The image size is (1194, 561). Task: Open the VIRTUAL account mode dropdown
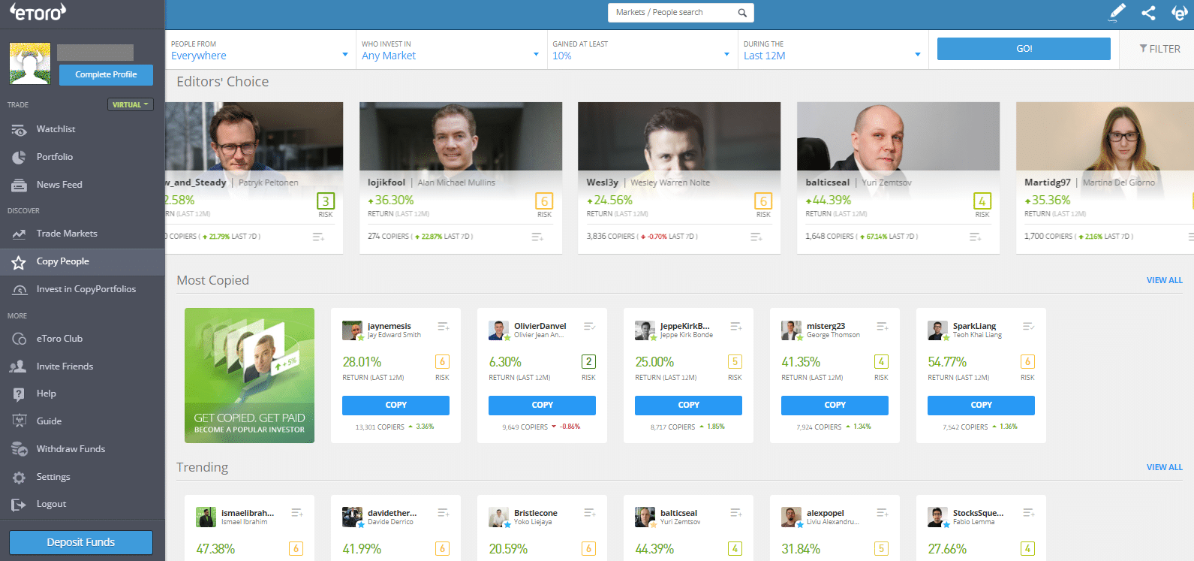pos(131,104)
